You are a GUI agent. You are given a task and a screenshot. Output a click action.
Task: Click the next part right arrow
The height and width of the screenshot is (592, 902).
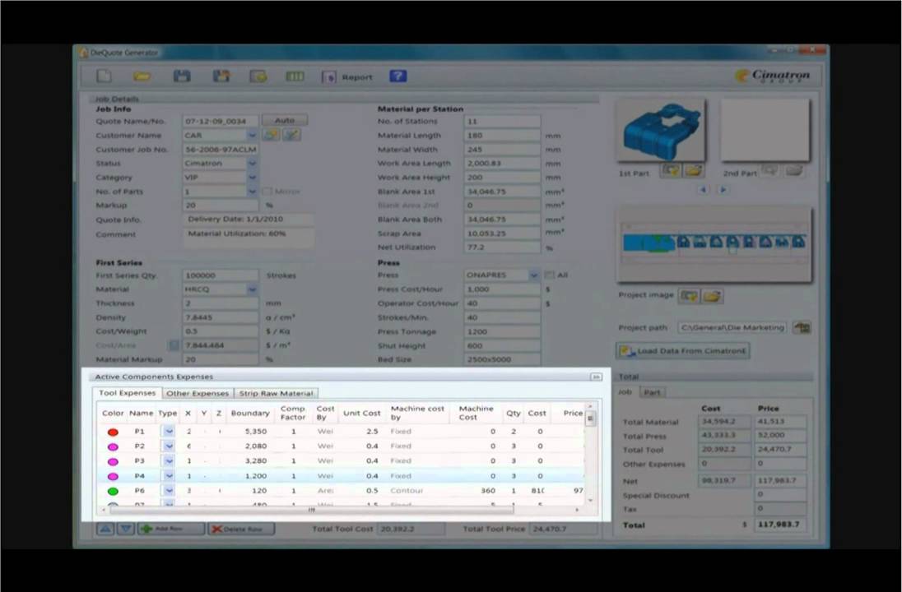coord(723,190)
